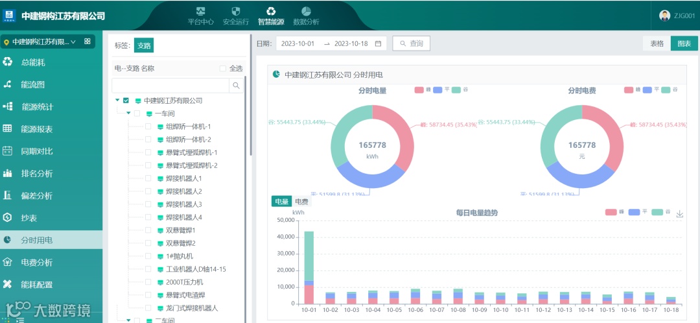Check the 组焊矫一体机-1 checkbox

coord(148,126)
